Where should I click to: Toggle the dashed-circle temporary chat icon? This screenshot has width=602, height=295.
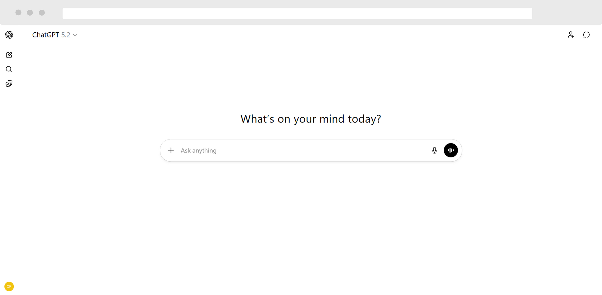tap(586, 34)
